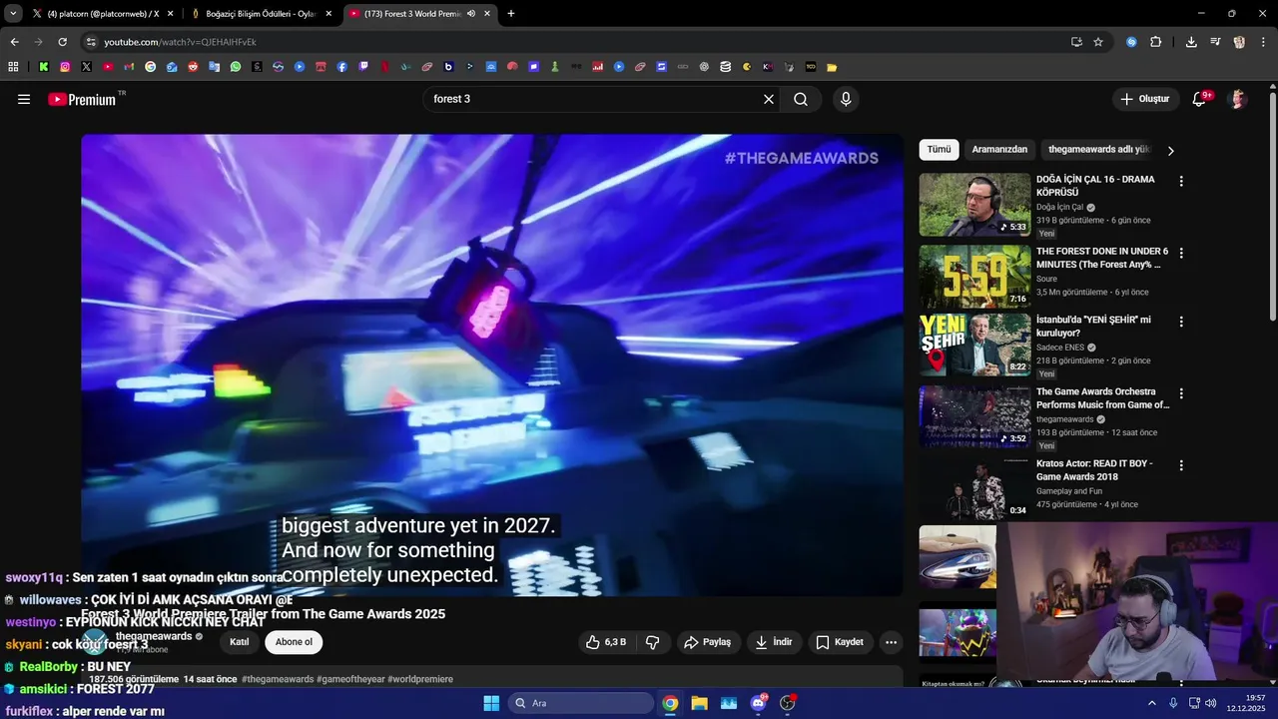Open Chrome media control icon
The height and width of the screenshot is (719, 1278).
click(1215, 42)
